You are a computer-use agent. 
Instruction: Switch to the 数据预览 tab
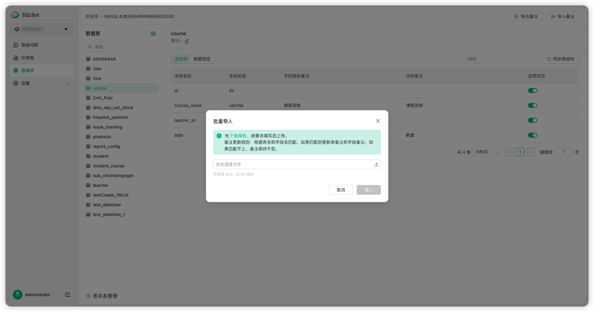(x=202, y=59)
